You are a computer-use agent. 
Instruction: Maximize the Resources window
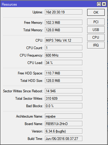(99, 4)
